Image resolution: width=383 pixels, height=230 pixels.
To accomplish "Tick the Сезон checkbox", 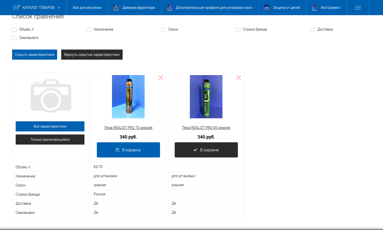I will tap(164, 30).
